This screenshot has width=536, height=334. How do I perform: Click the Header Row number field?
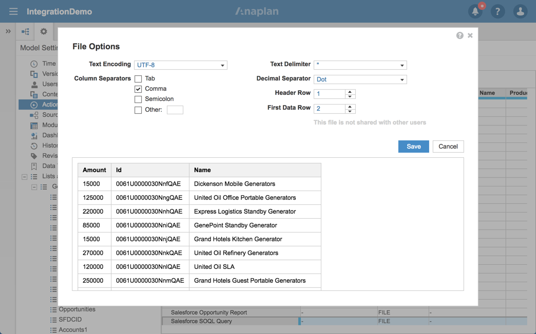coord(330,94)
